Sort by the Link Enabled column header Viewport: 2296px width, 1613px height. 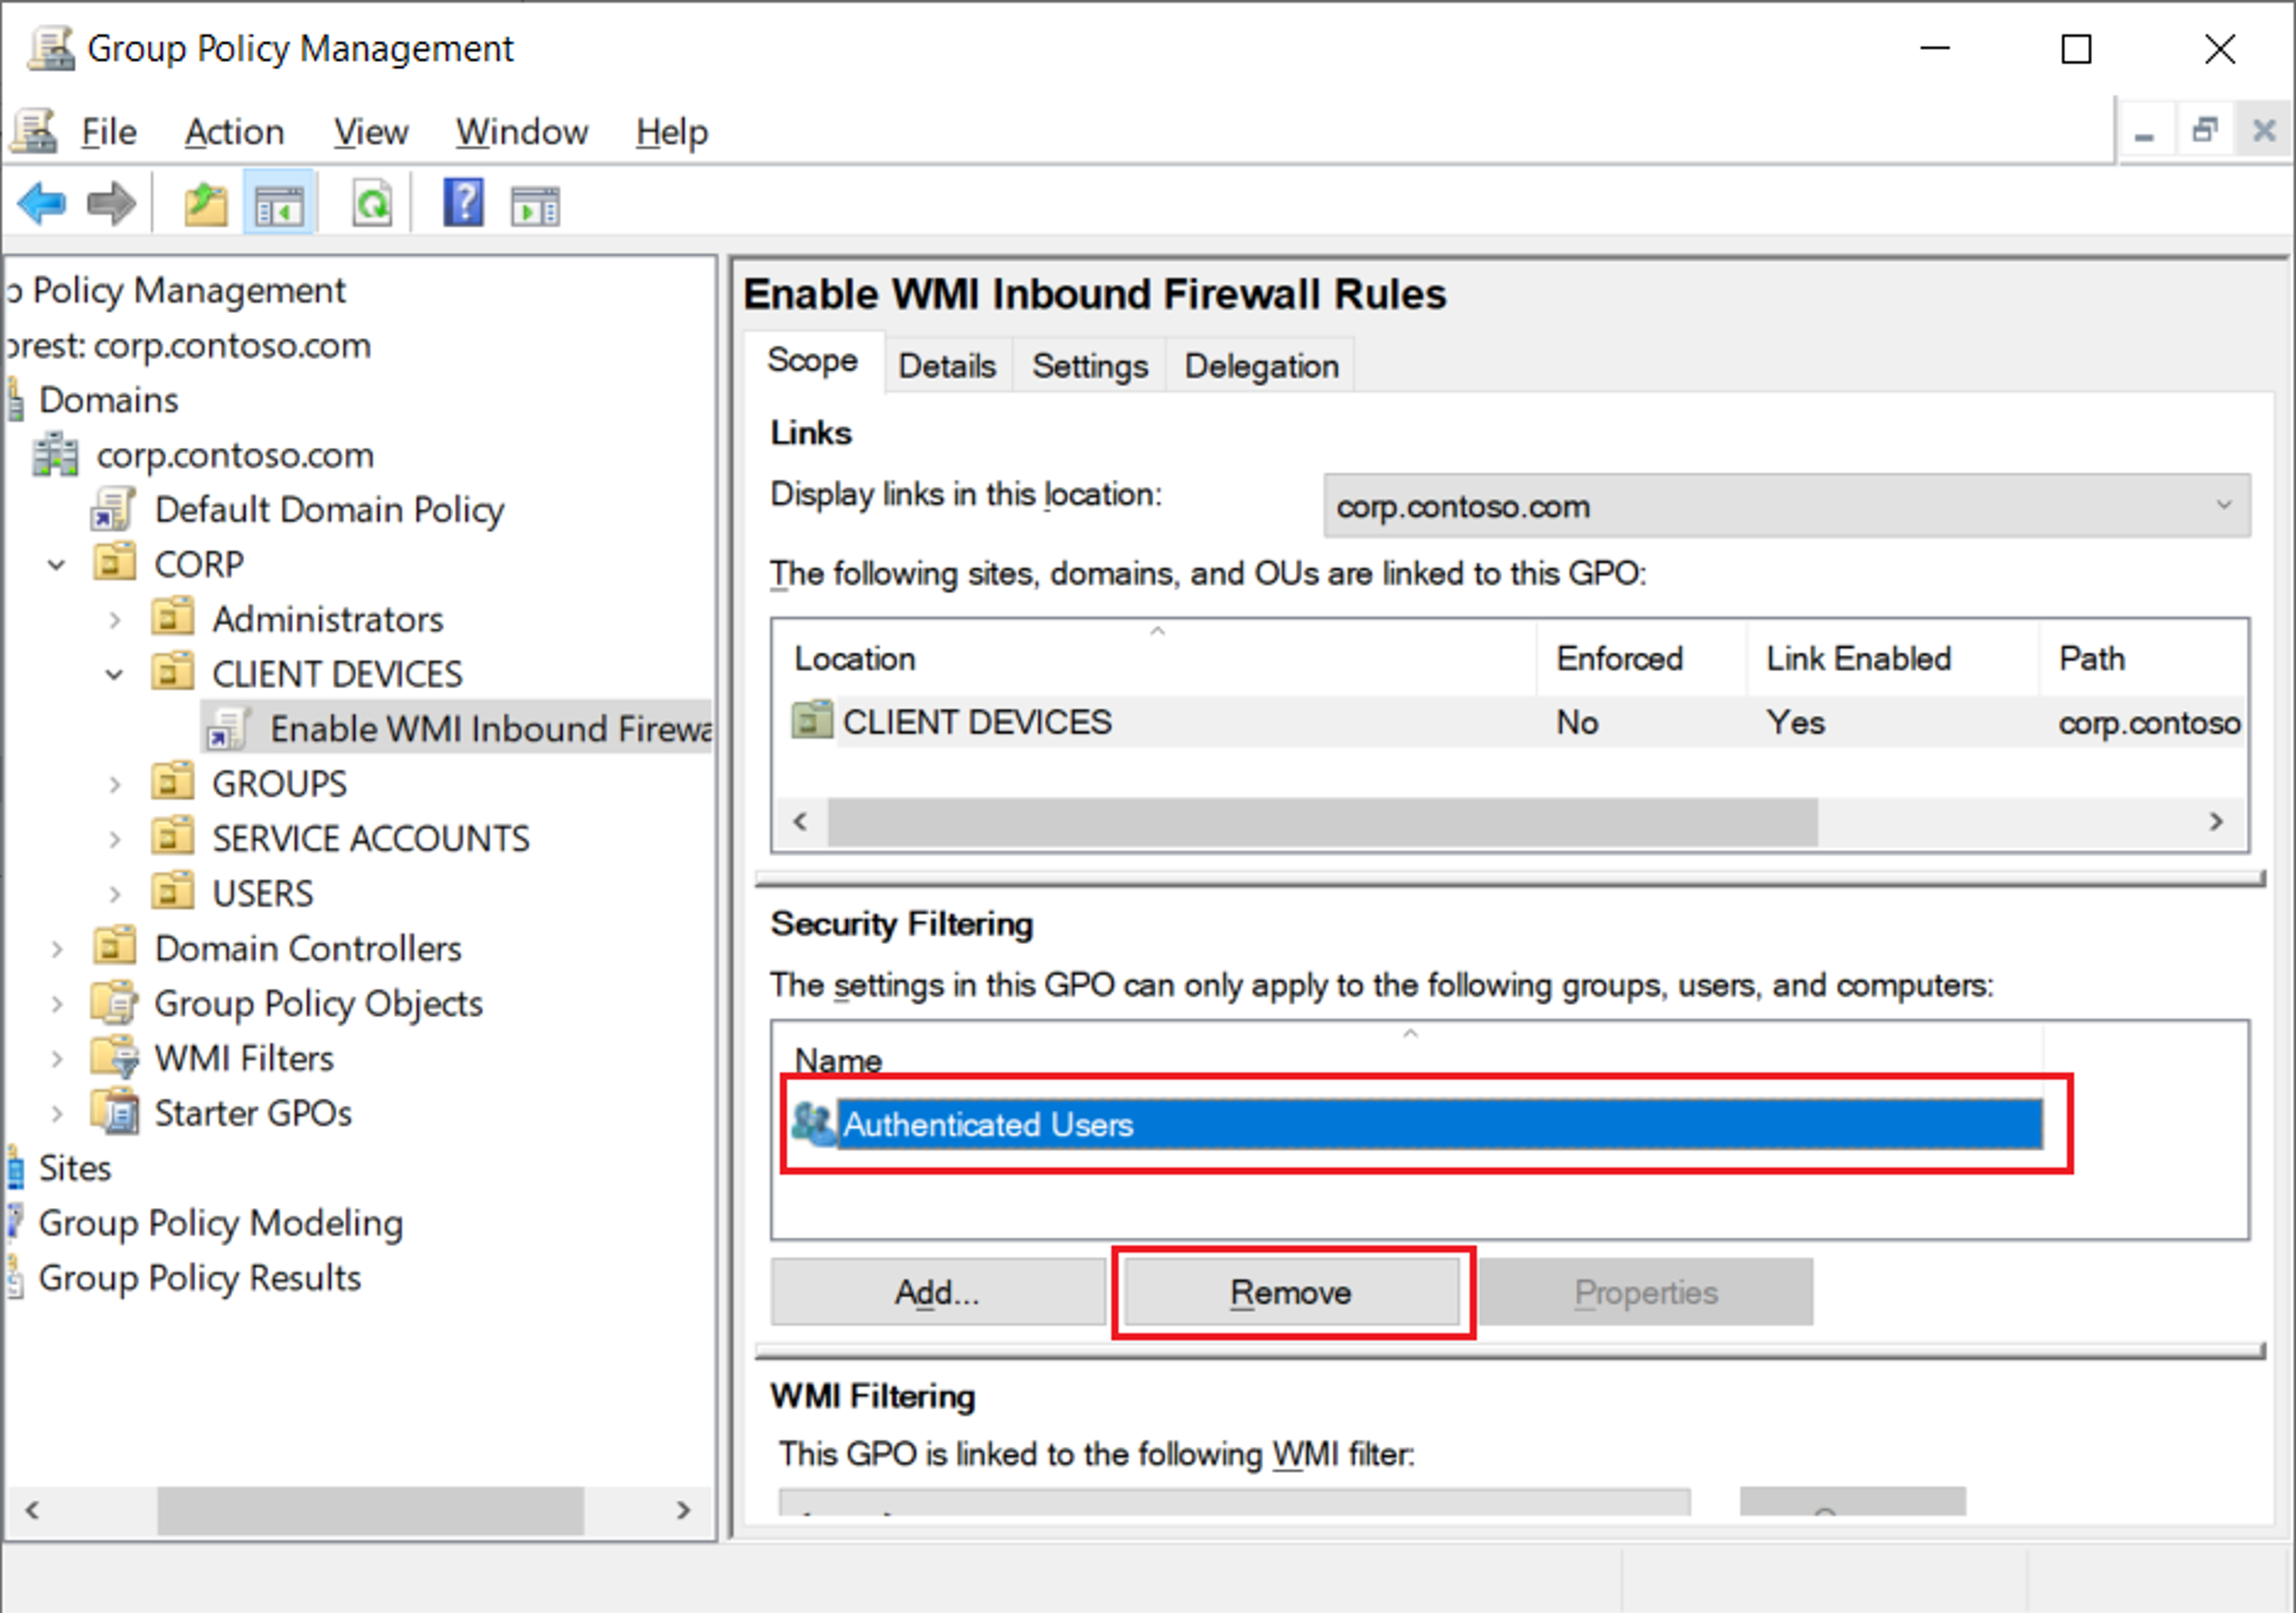pos(1892,659)
